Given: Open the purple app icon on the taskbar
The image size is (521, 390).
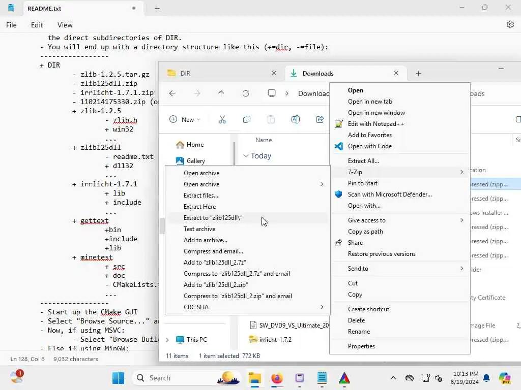Looking at the screenshot, I should click(x=299, y=378).
